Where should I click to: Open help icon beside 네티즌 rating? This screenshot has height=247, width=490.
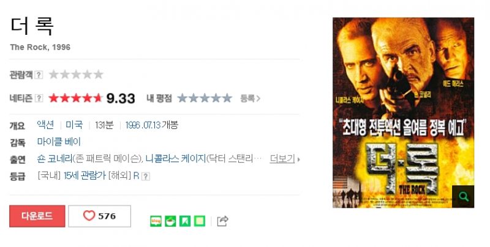coord(39,98)
